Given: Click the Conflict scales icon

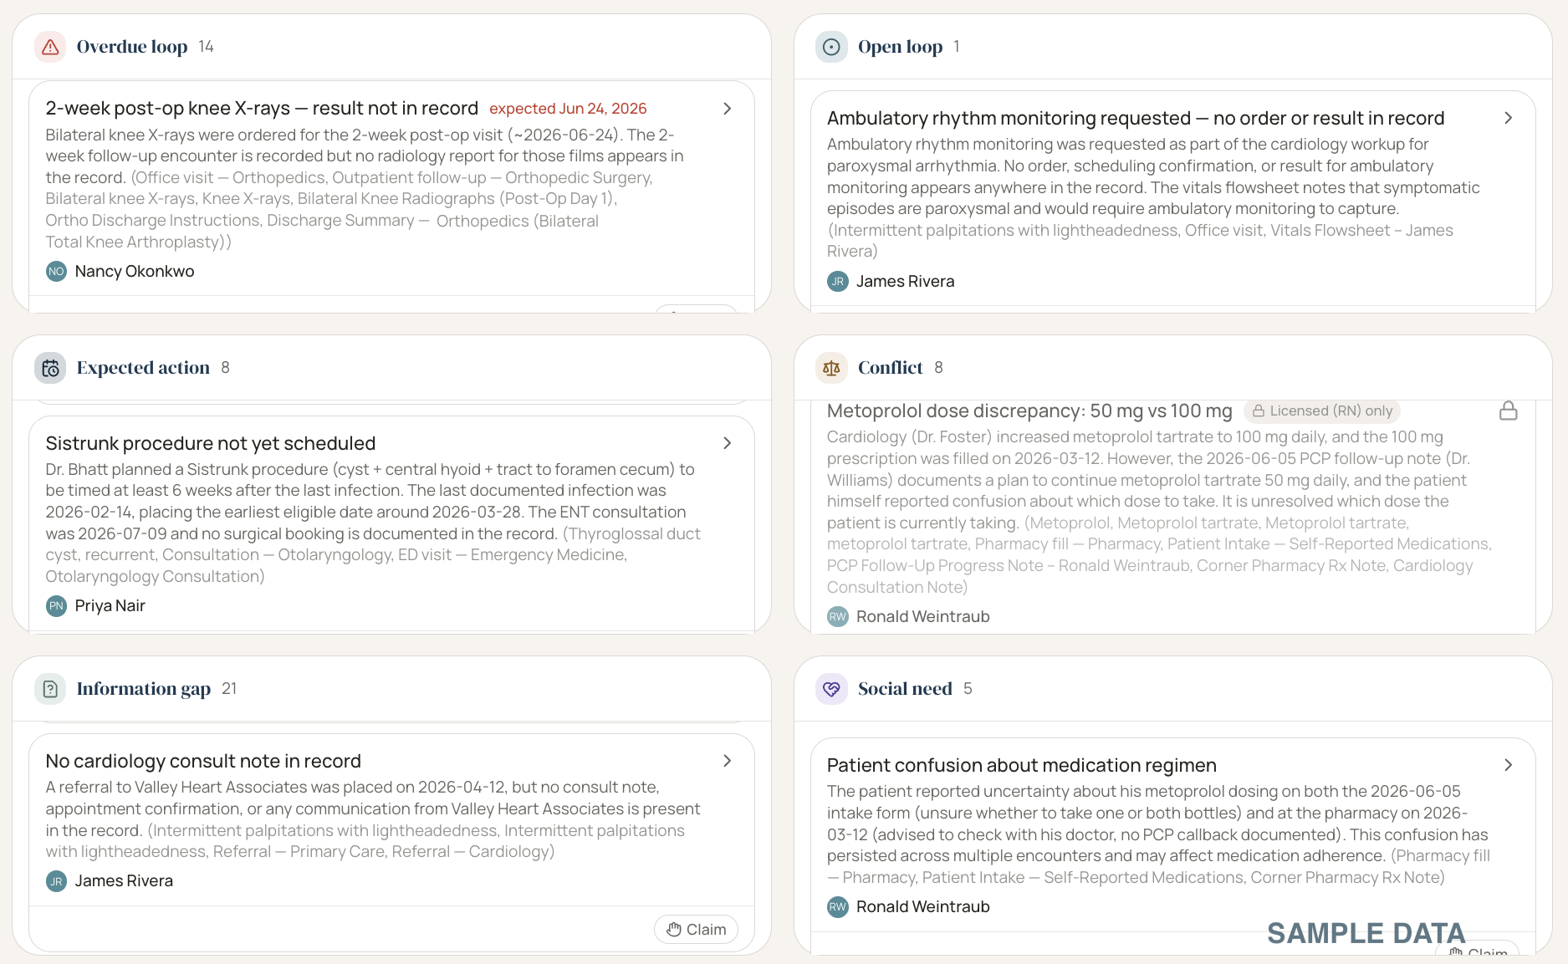Looking at the screenshot, I should [831, 368].
